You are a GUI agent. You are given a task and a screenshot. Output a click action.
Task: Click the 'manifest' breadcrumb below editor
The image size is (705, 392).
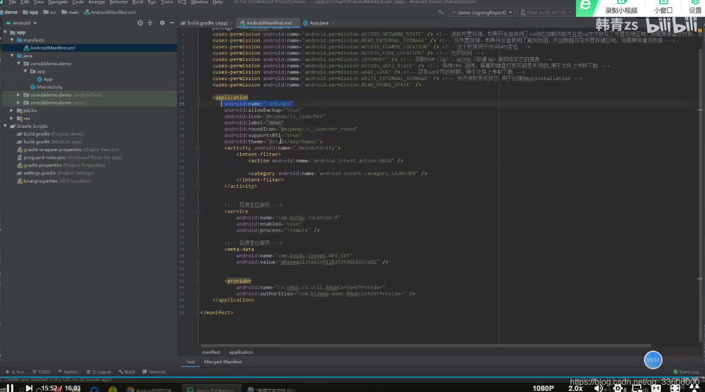211,352
